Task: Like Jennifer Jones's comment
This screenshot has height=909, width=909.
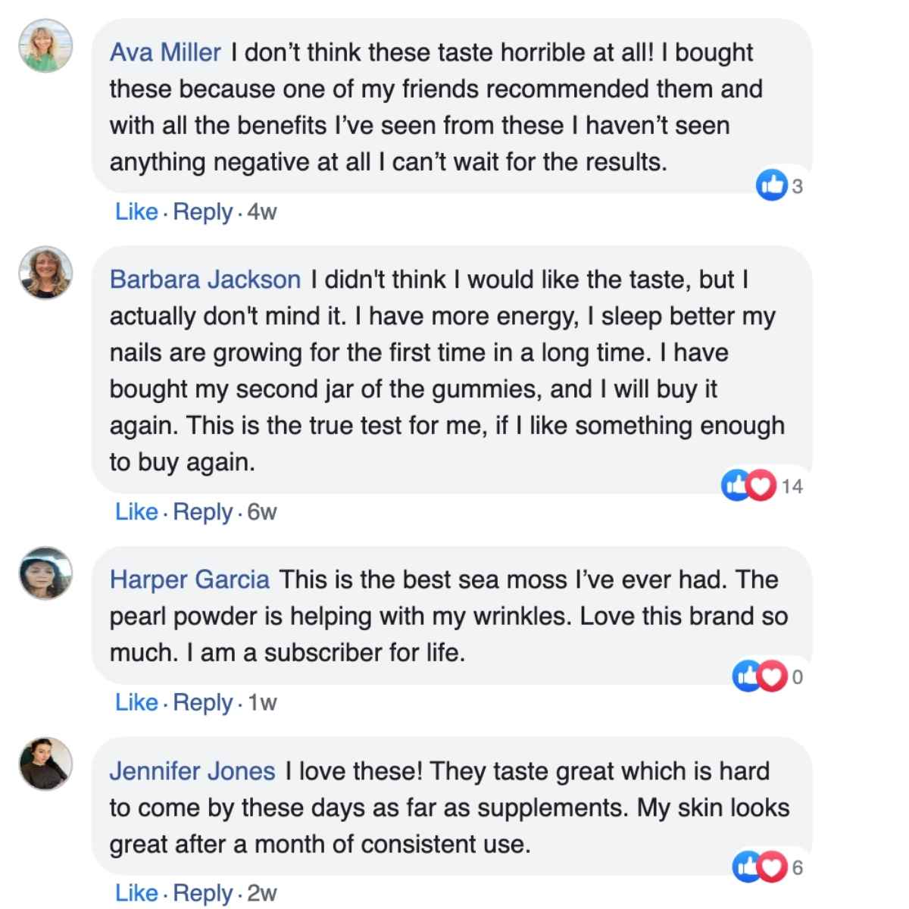Action: [136, 894]
